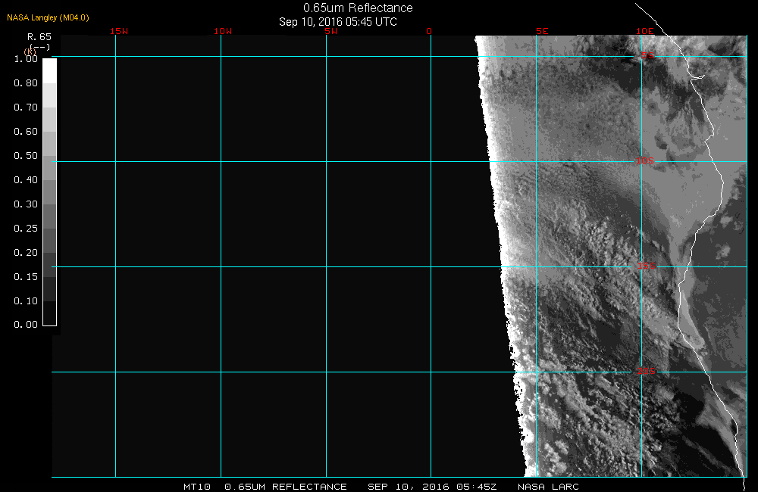Click the '15S' latitude label
The image size is (758, 492).
coord(647,266)
